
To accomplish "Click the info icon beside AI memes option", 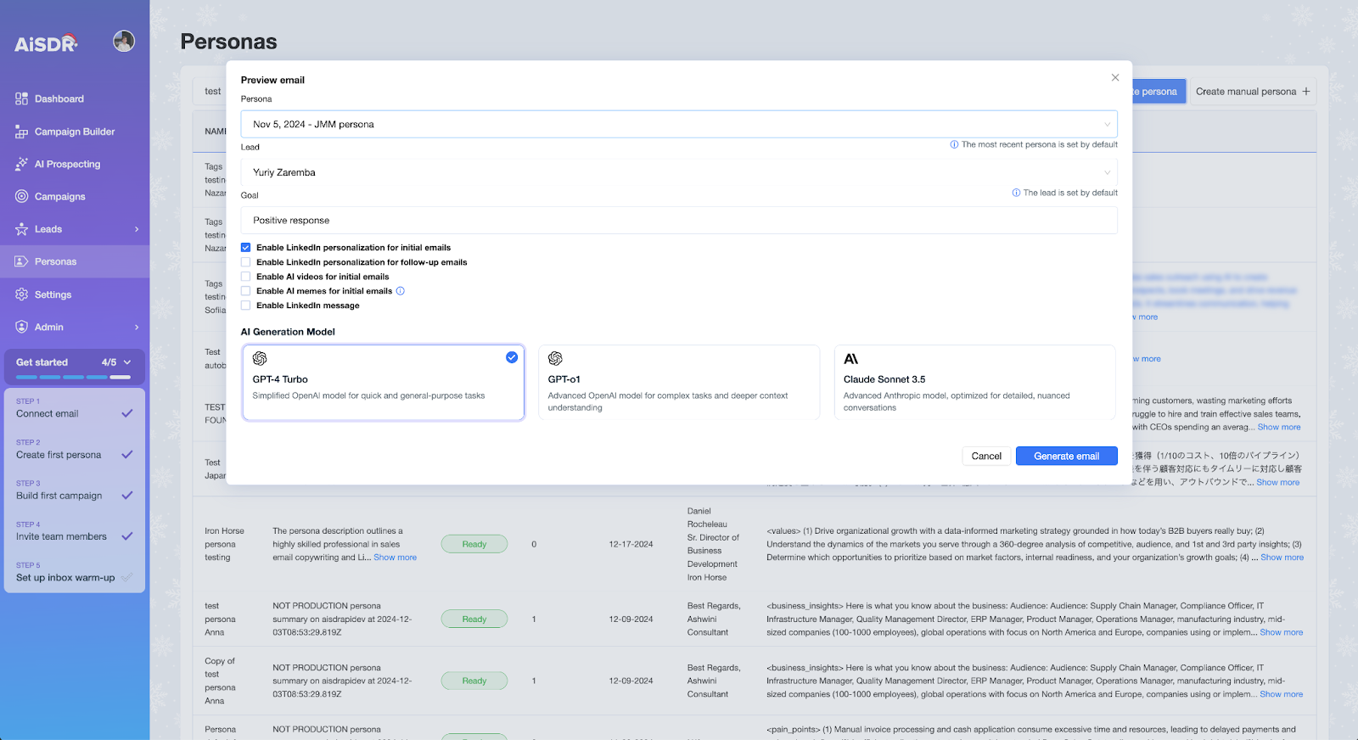I will click(x=401, y=291).
